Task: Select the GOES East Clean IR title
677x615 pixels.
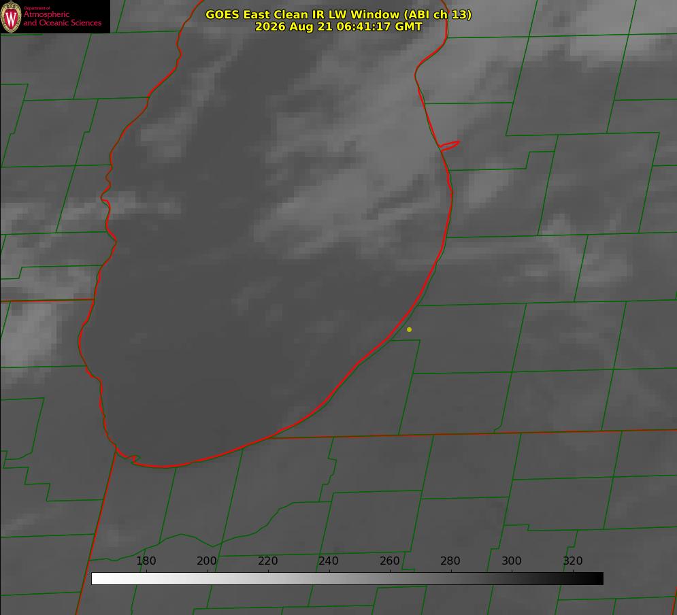Action: (x=338, y=14)
